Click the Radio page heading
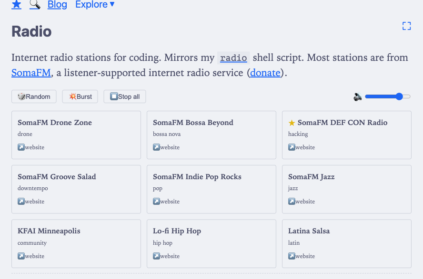 (31, 31)
